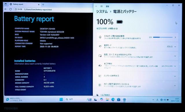Open the Settings hamburger navigation menu
This screenshot has width=185, height=112.
coord(101,6)
